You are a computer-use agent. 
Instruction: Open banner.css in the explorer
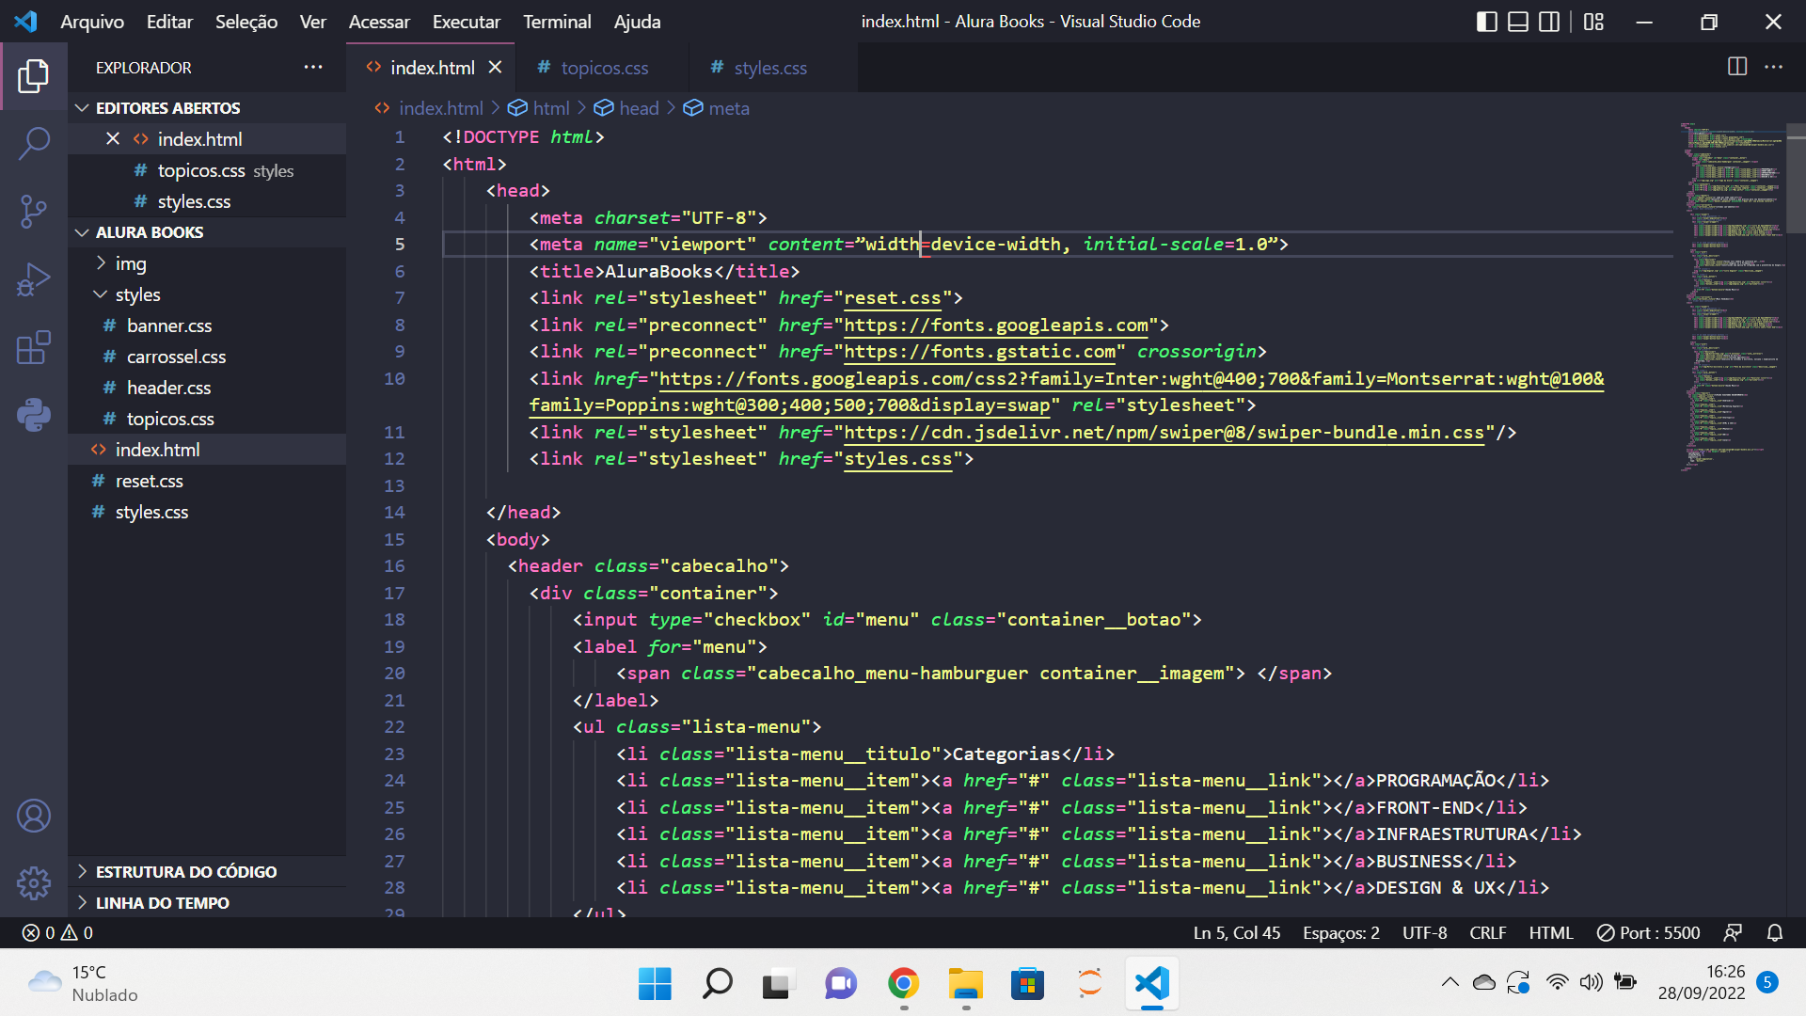pos(207,325)
